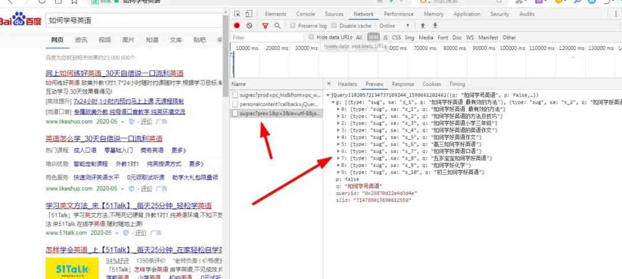The width and height of the screenshot is (622, 279).
Task: Select checkbox of personalcontent?callback request
Action: [235, 104]
